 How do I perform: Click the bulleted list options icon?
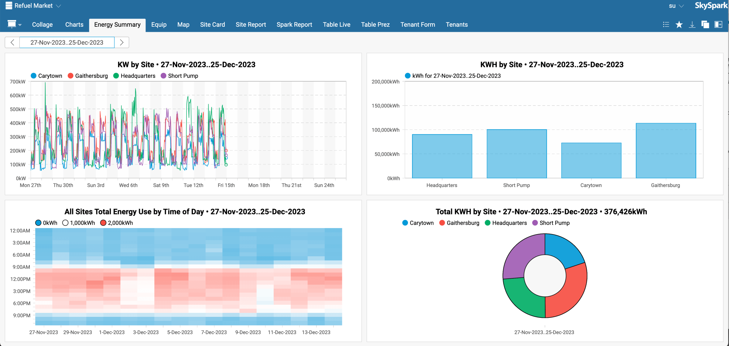(x=666, y=25)
